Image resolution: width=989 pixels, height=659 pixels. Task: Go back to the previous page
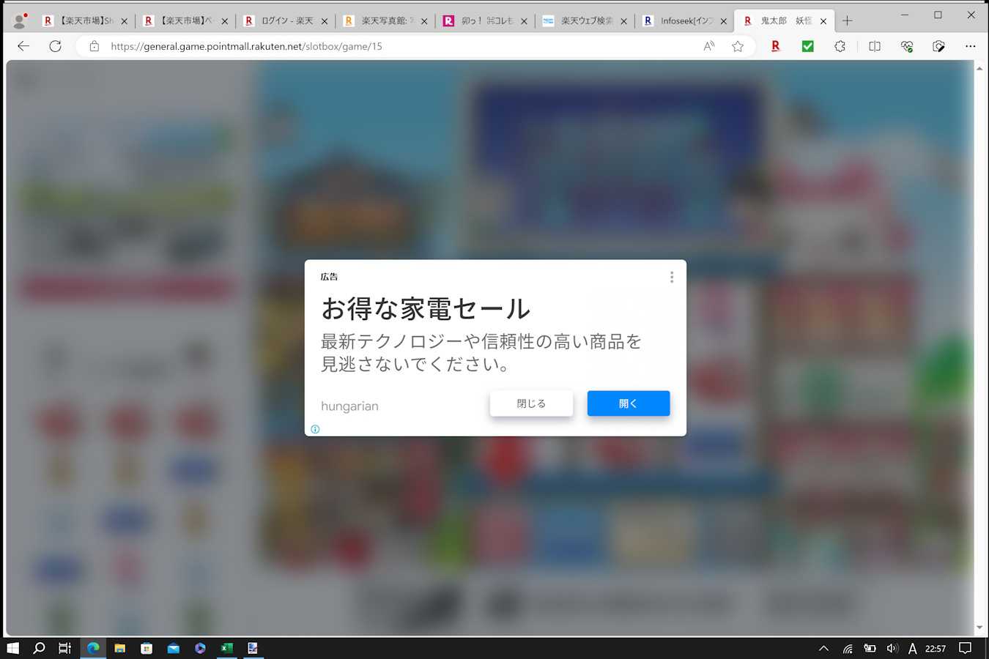(23, 46)
